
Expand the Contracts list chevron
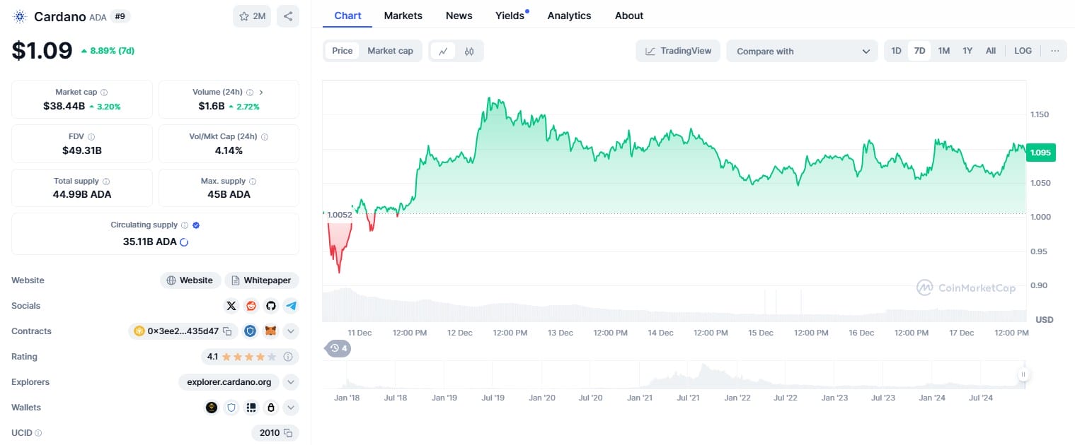(x=291, y=331)
